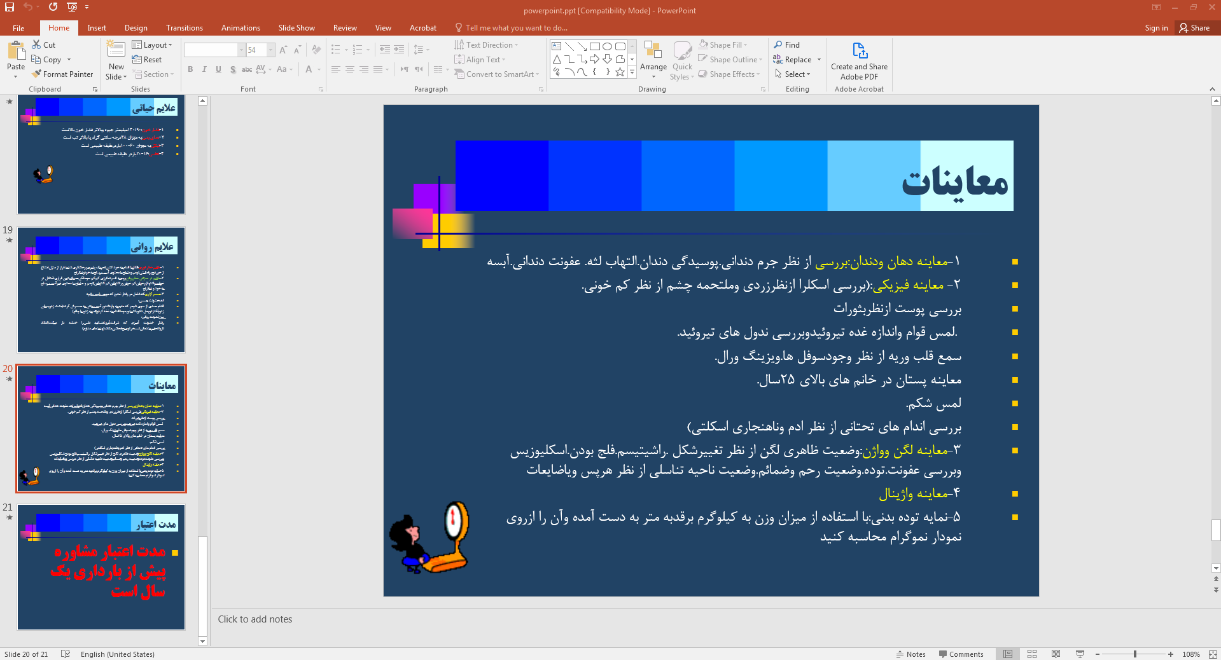The height and width of the screenshot is (660, 1221).
Task: Click Create and Share Adobe PDF
Action: pyautogui.click(x=858, y=60)
